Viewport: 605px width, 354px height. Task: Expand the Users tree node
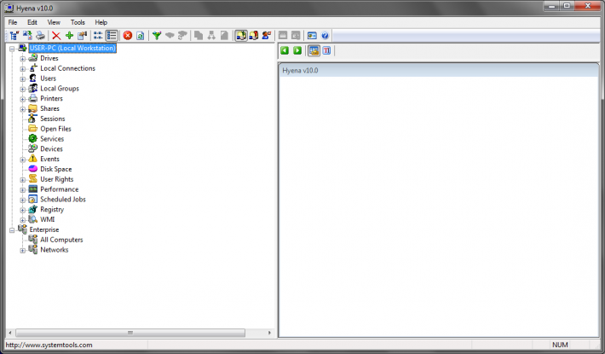click(x=23, y=78)
